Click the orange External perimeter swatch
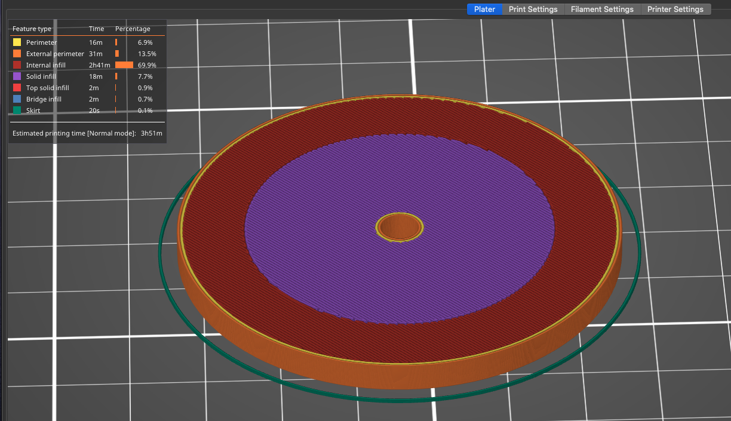 17,54
